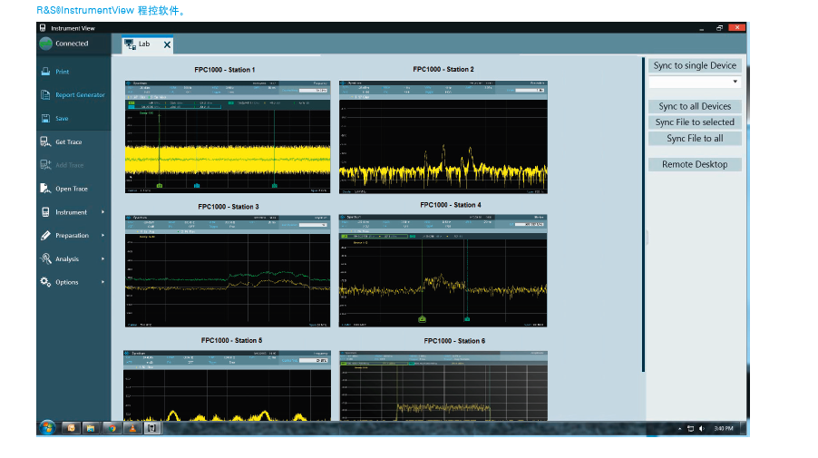The height and width of the screenshot is (458, 818).
Task: Click the Instrument View title bar icon
Action: click(x=43, y=27)
